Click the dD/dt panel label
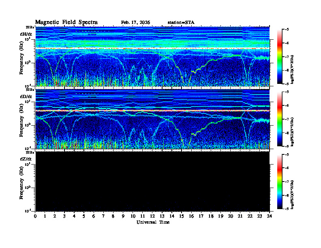Image resolution: width=321 pixels, height=248 pixels. [26, 96]
